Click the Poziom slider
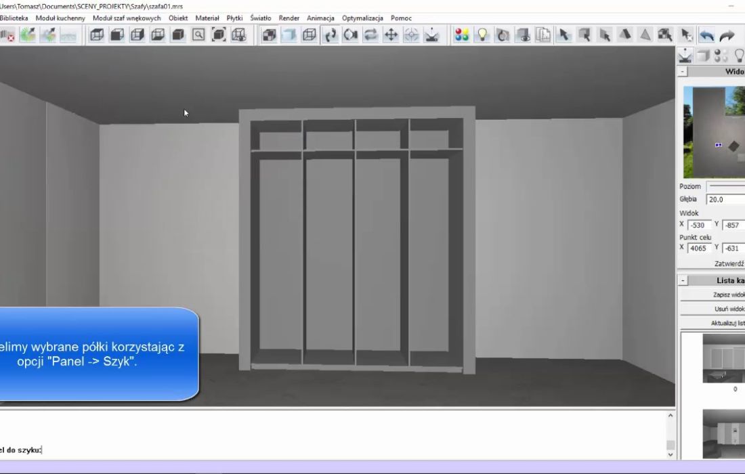745x474 pixels. tap(725, 186)
